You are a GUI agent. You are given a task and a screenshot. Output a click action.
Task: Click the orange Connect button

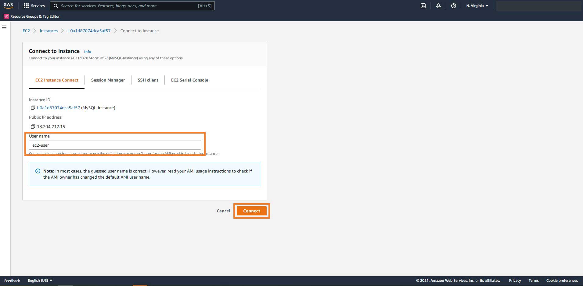tap(252, 211)
